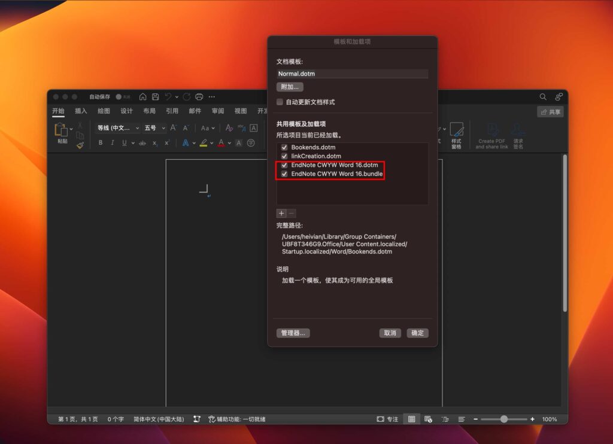Click the 管理器 button
This screenshot has width=613, height=444.
point(293,333)
